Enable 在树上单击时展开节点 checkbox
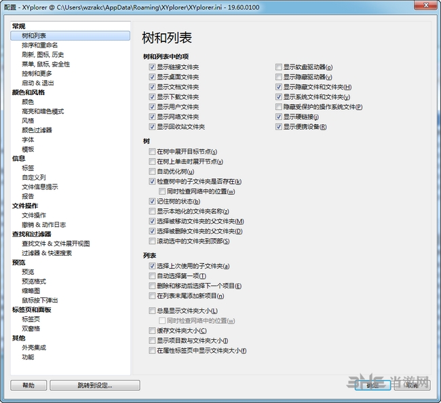 click(152, 161)
